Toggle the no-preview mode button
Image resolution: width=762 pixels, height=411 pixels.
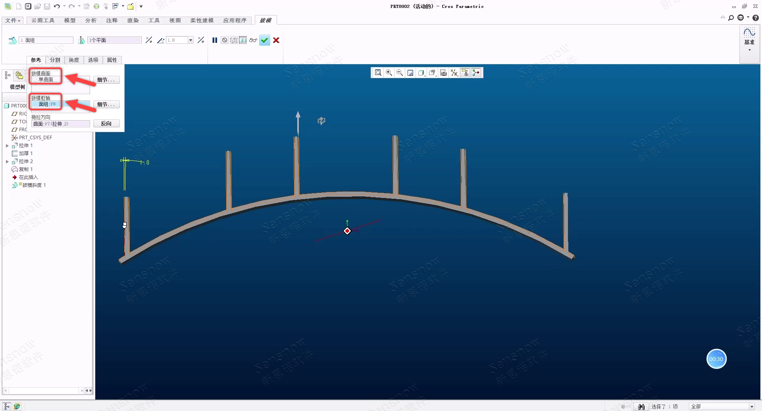click(x=225, y=40)
